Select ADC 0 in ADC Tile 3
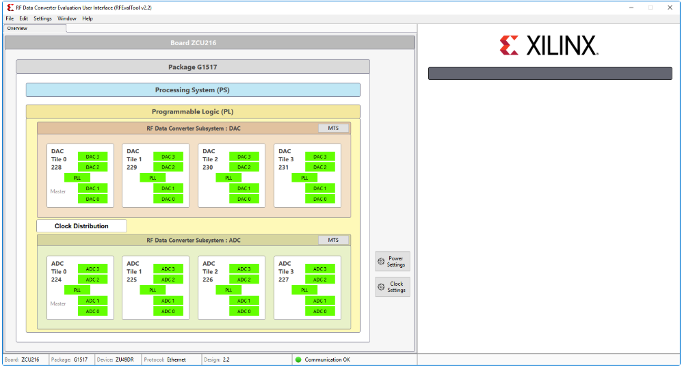The height and width of the screenshot is (367, 682). pyautogui.click(x=319, y=311)
